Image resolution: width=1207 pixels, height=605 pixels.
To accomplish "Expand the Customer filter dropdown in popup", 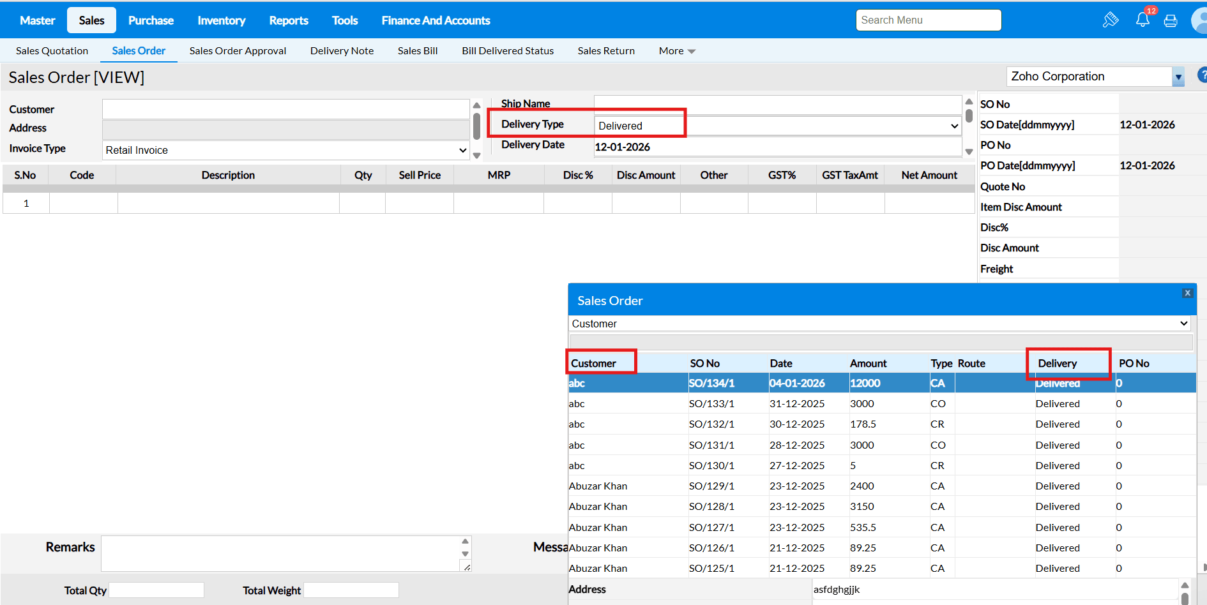I will [1183, 324].
